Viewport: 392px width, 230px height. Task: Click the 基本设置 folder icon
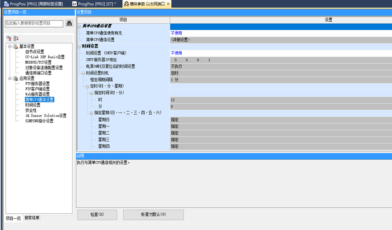15,46
